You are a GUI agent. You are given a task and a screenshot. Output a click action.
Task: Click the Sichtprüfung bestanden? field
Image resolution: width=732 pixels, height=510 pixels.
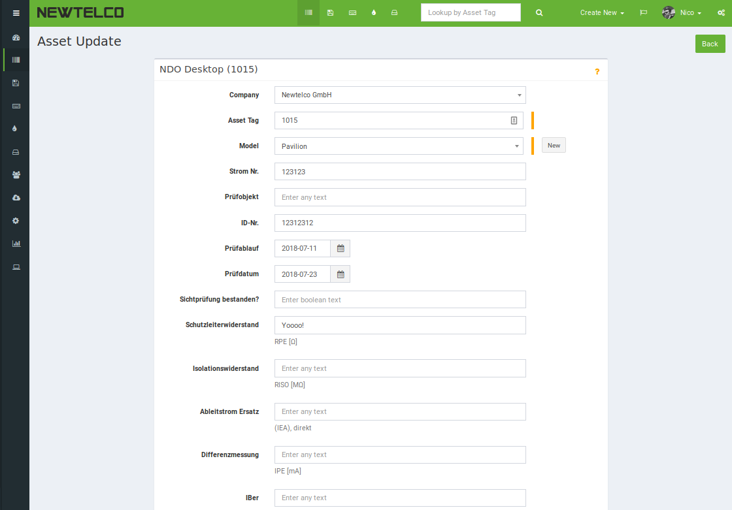400,300
